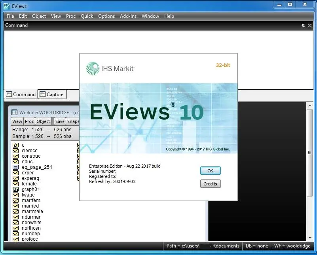Click OK in the About EViews dialog
The image size is (317, 255).
(210, 171)
